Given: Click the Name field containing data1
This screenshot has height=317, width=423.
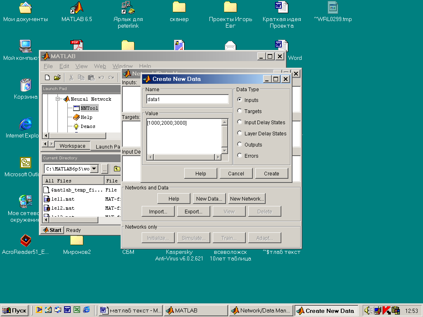Looking at the screenshot, I should click(x=188, y=99).
